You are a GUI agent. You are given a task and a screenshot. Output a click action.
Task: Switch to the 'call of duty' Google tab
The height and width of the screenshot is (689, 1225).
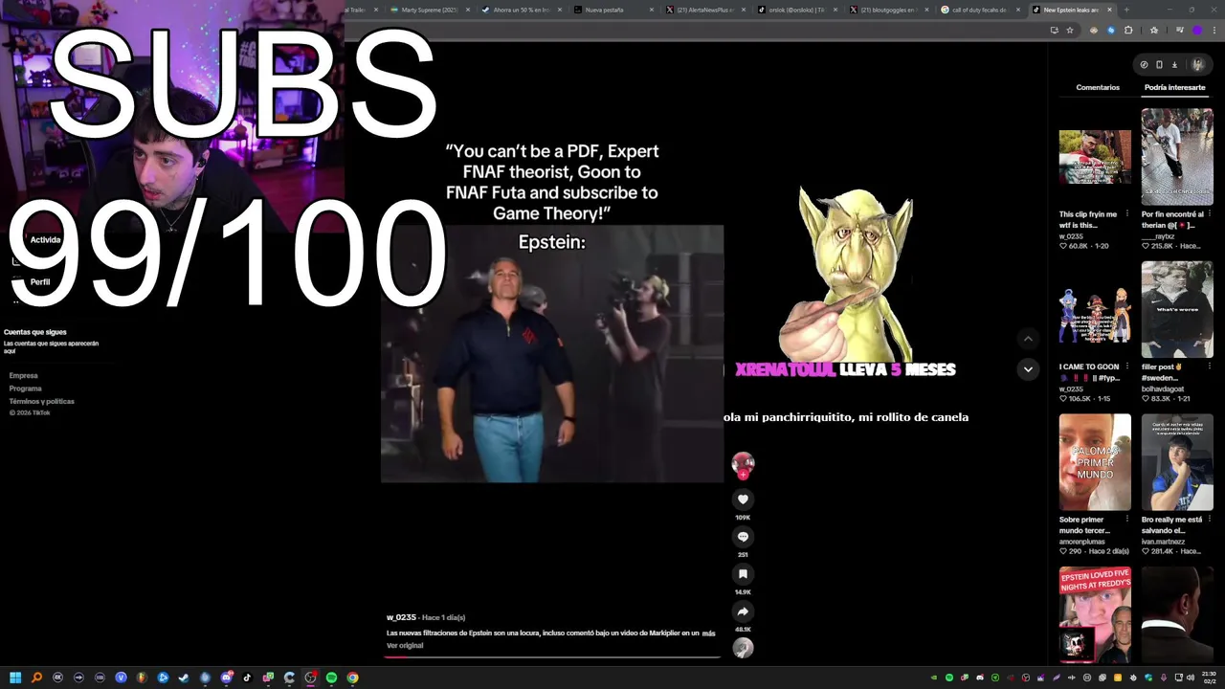[x=980, y=10]
